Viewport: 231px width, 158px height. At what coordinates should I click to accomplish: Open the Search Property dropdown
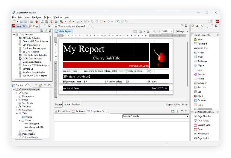187,116
